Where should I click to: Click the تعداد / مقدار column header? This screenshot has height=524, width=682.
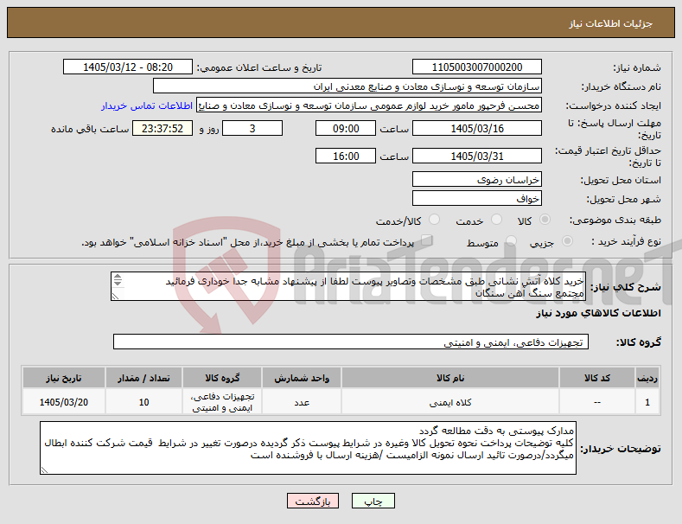point(143,378)
